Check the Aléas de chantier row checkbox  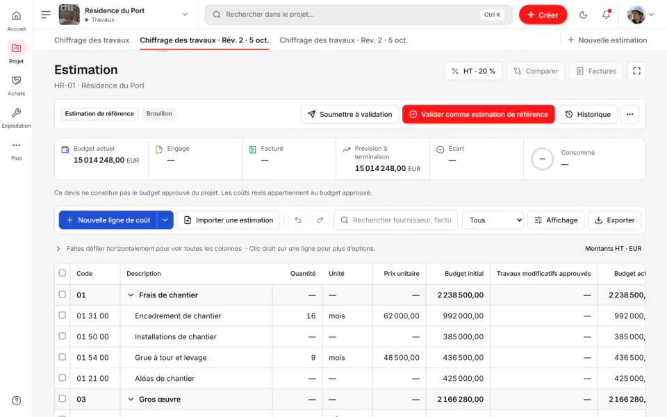[62, 378]
